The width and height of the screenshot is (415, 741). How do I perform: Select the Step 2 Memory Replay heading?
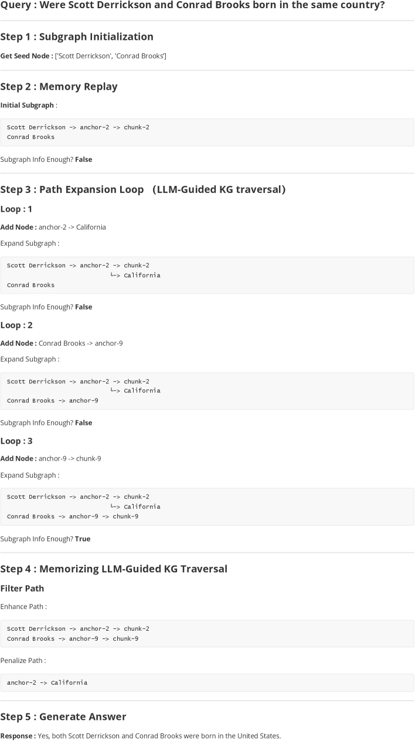(x=59, y=86)
